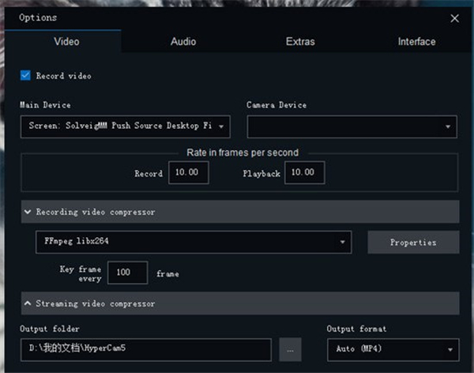Click the Record frame rate field
Screen dimensions: 474x373
click(188, 173)
